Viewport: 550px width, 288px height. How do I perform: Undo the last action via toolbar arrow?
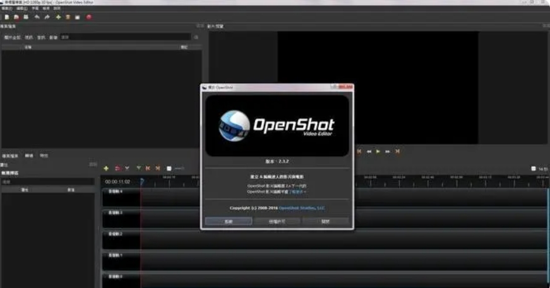37,17
